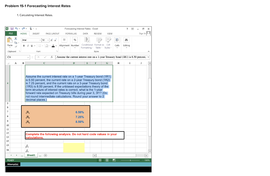Select Normal view in status bar
The width and height of the screenshot is (270, 176).
[100, 160]
